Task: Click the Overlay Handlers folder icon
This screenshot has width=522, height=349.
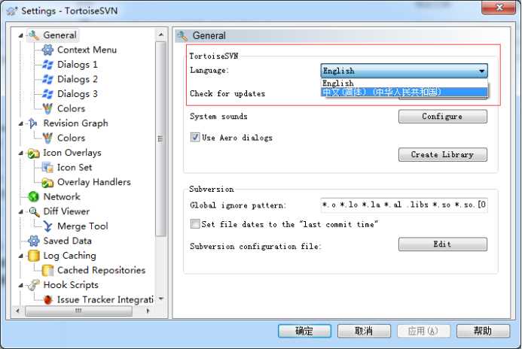Action: 47,182
